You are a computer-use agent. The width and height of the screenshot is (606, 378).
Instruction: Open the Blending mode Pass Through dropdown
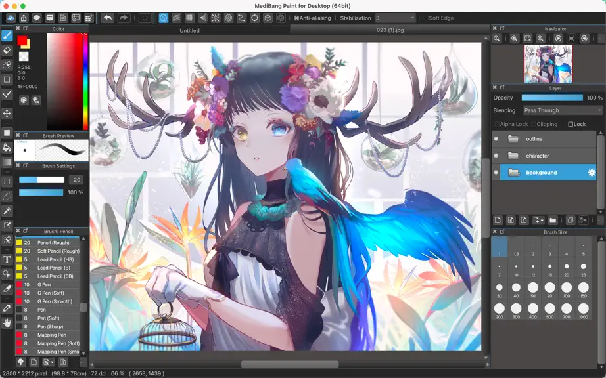coord(563,110)
